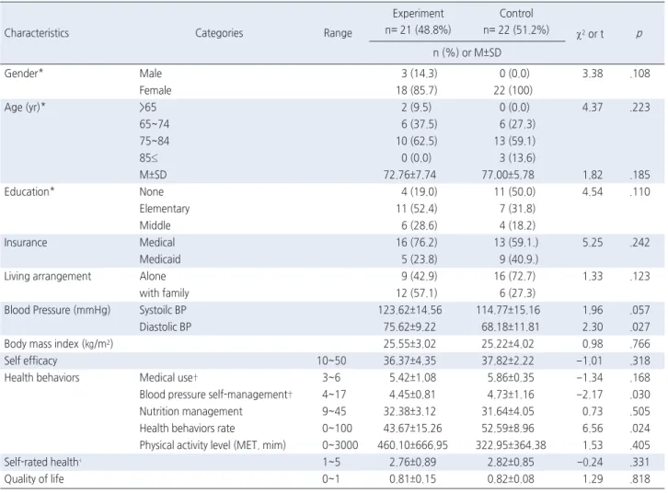Select 'Physical activity level (MET. mim)' category
This screenshot has width=668, height=493.
pos(213,445)
